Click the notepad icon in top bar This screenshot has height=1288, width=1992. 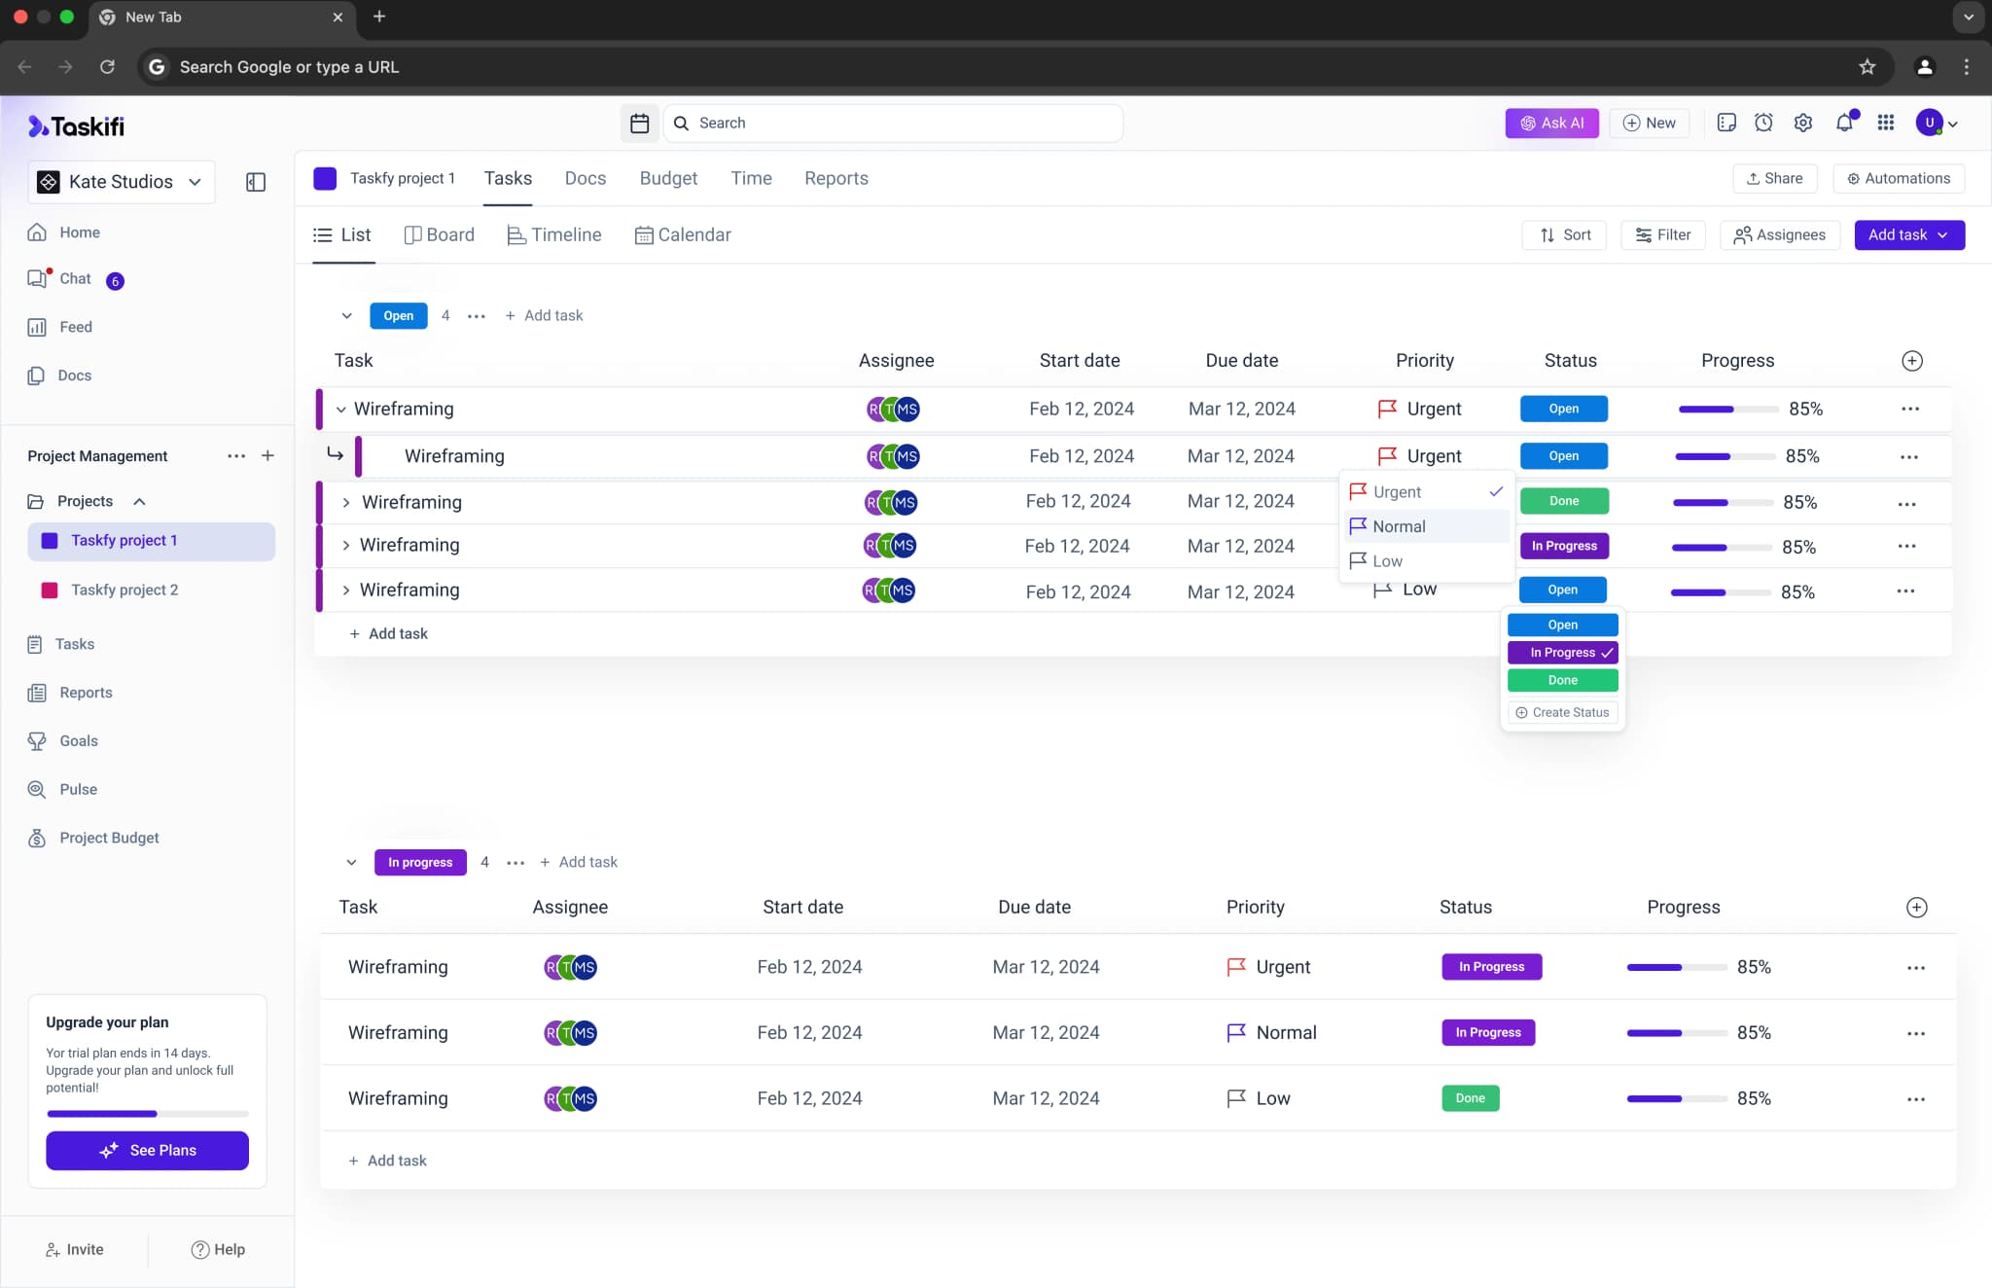(1725, 123)
